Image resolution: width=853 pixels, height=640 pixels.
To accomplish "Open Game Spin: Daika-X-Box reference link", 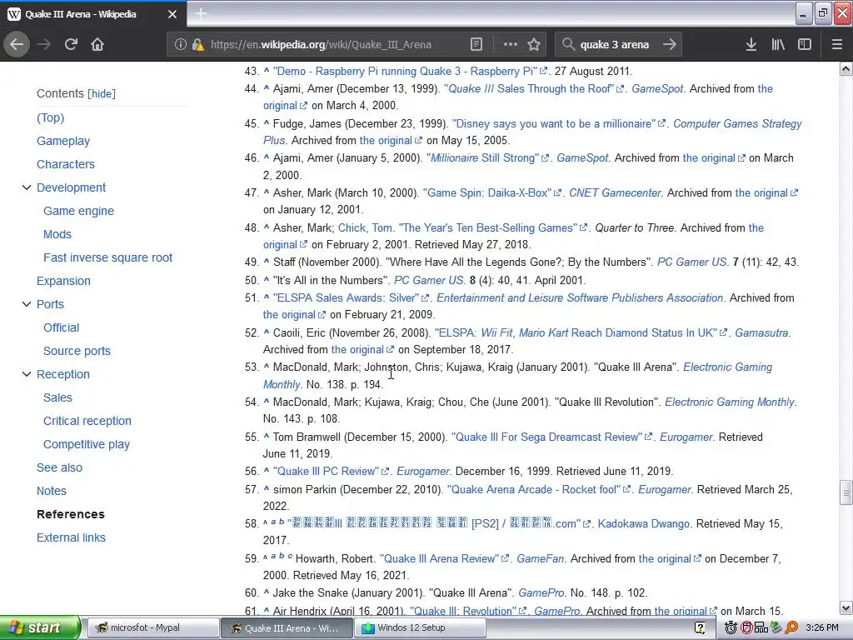I will 491,192.
